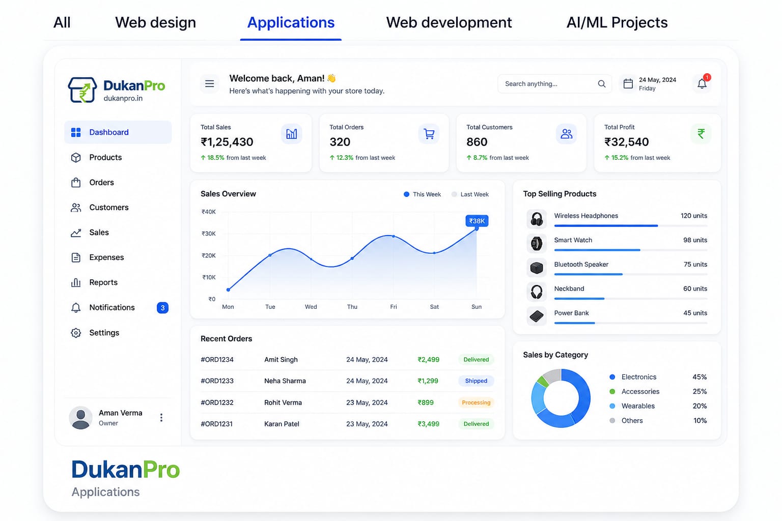The image size is (782, 521).
Task: Click the Sales by Category donut chart
Action: click(561, 398)
